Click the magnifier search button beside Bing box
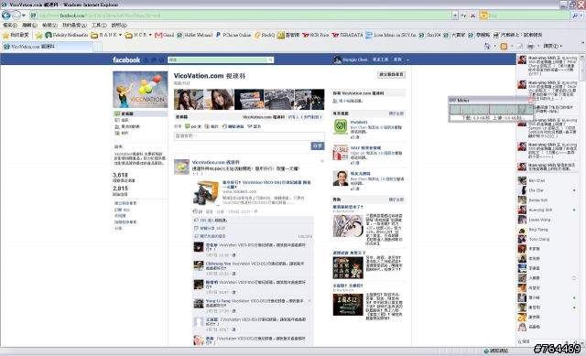Screen dimensions: 586x356 (x=575, y=16)
